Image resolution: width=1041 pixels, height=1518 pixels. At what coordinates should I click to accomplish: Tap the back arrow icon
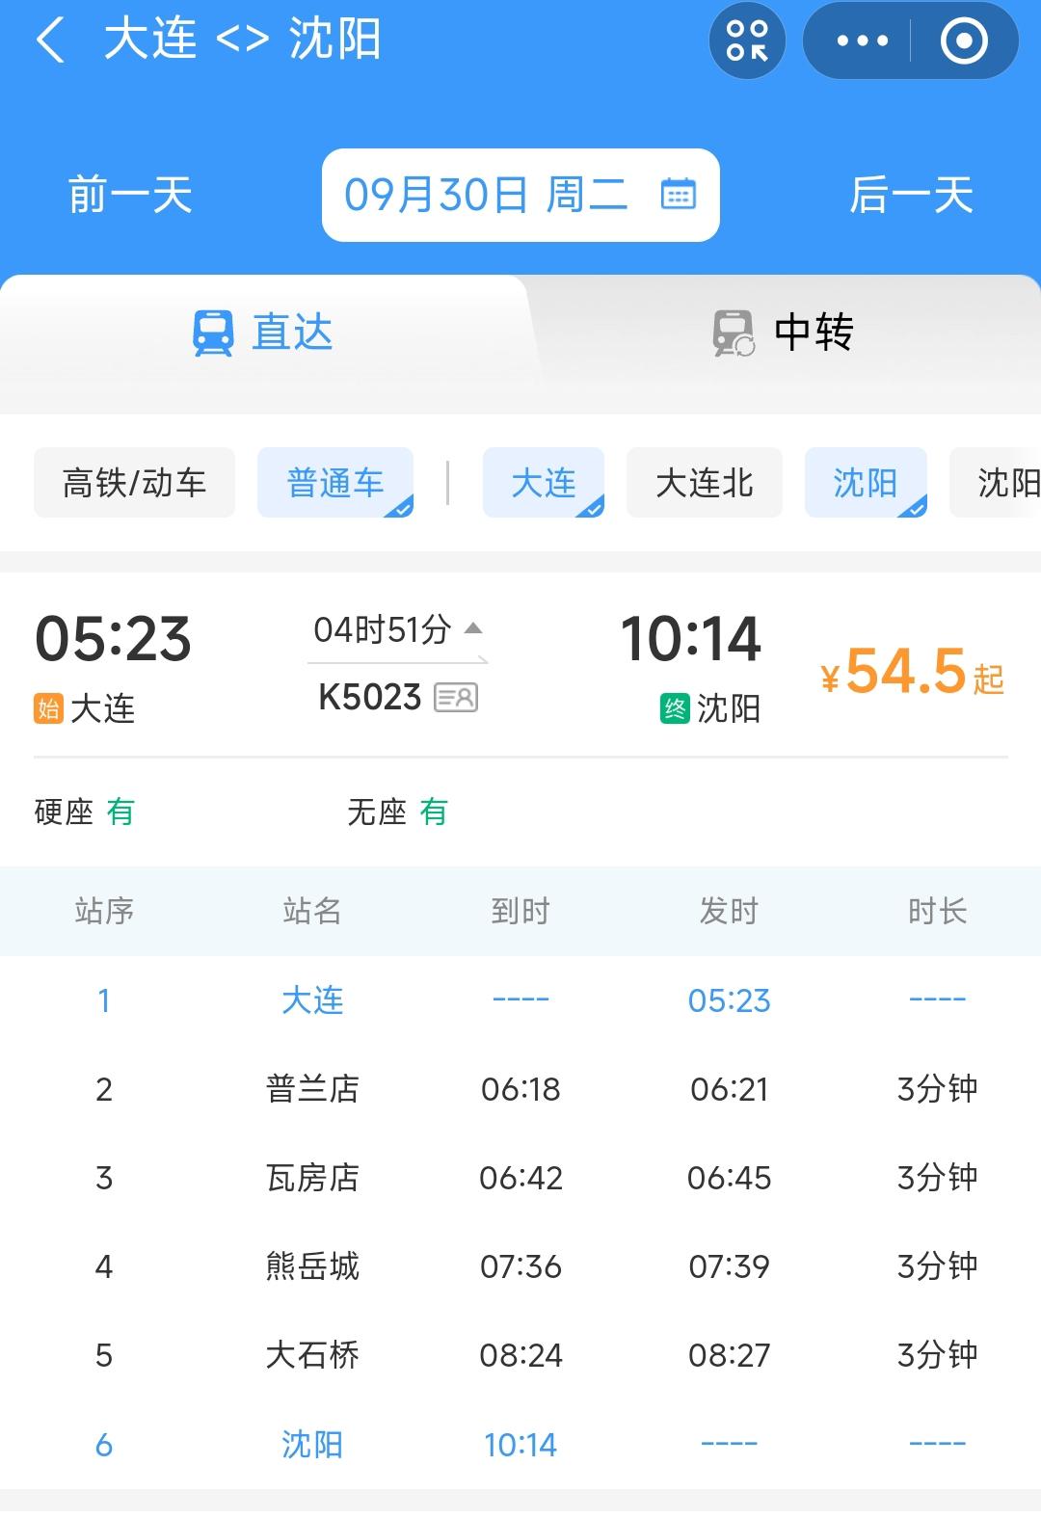click(x=50, y=40)
